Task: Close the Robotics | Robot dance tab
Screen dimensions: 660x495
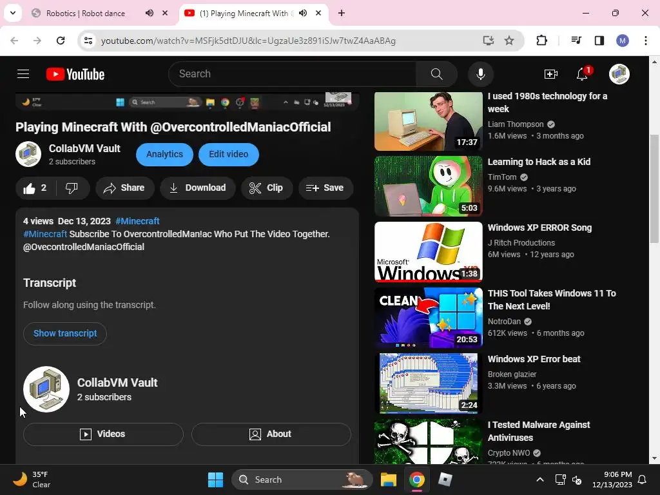Action: click(165, 13)
